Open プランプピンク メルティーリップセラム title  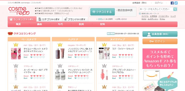click(124, 71)
